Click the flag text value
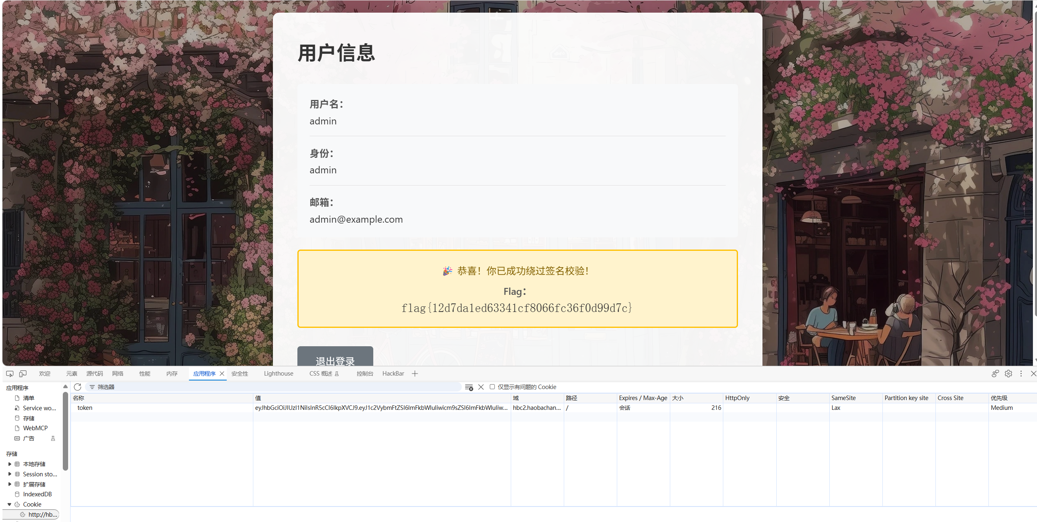 coord(517,308)
